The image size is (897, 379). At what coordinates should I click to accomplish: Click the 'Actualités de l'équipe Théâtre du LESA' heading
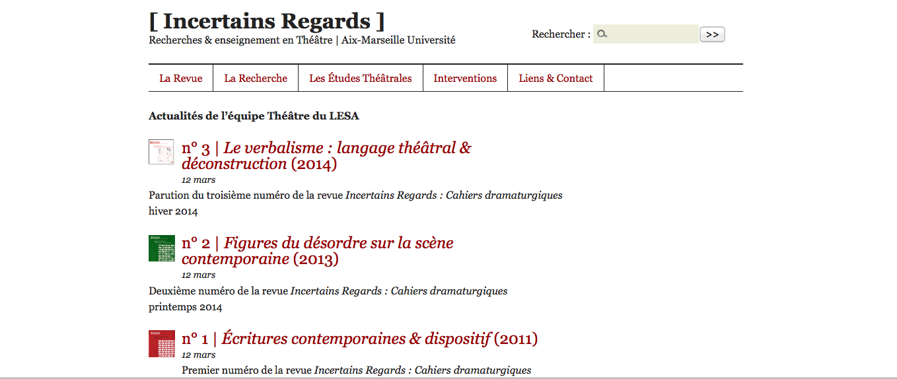coord(254,116)
